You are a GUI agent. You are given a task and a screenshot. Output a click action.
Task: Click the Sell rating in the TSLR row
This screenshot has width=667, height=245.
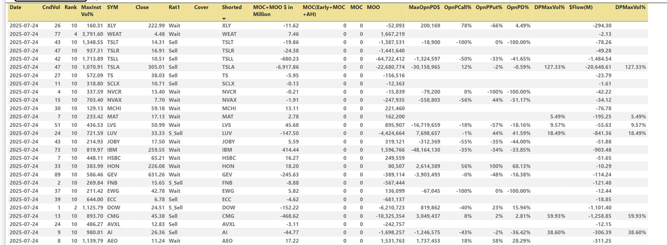(173, 50)
